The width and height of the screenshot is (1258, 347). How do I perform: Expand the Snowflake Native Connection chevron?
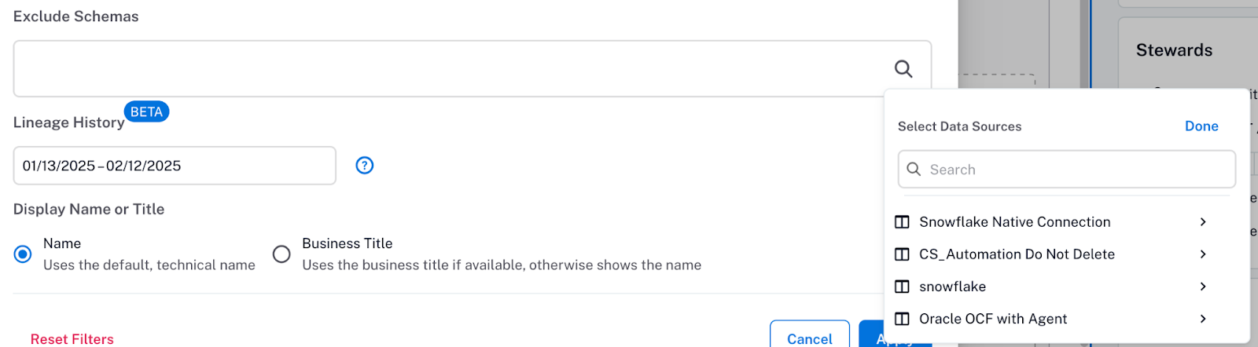[x=1203, y=222]
